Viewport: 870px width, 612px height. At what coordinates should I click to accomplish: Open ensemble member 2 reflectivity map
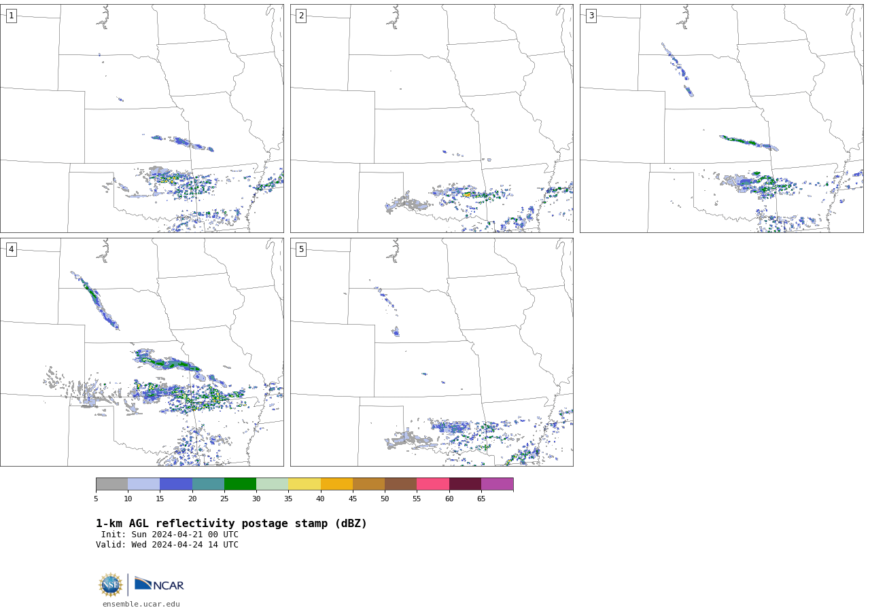432,118
